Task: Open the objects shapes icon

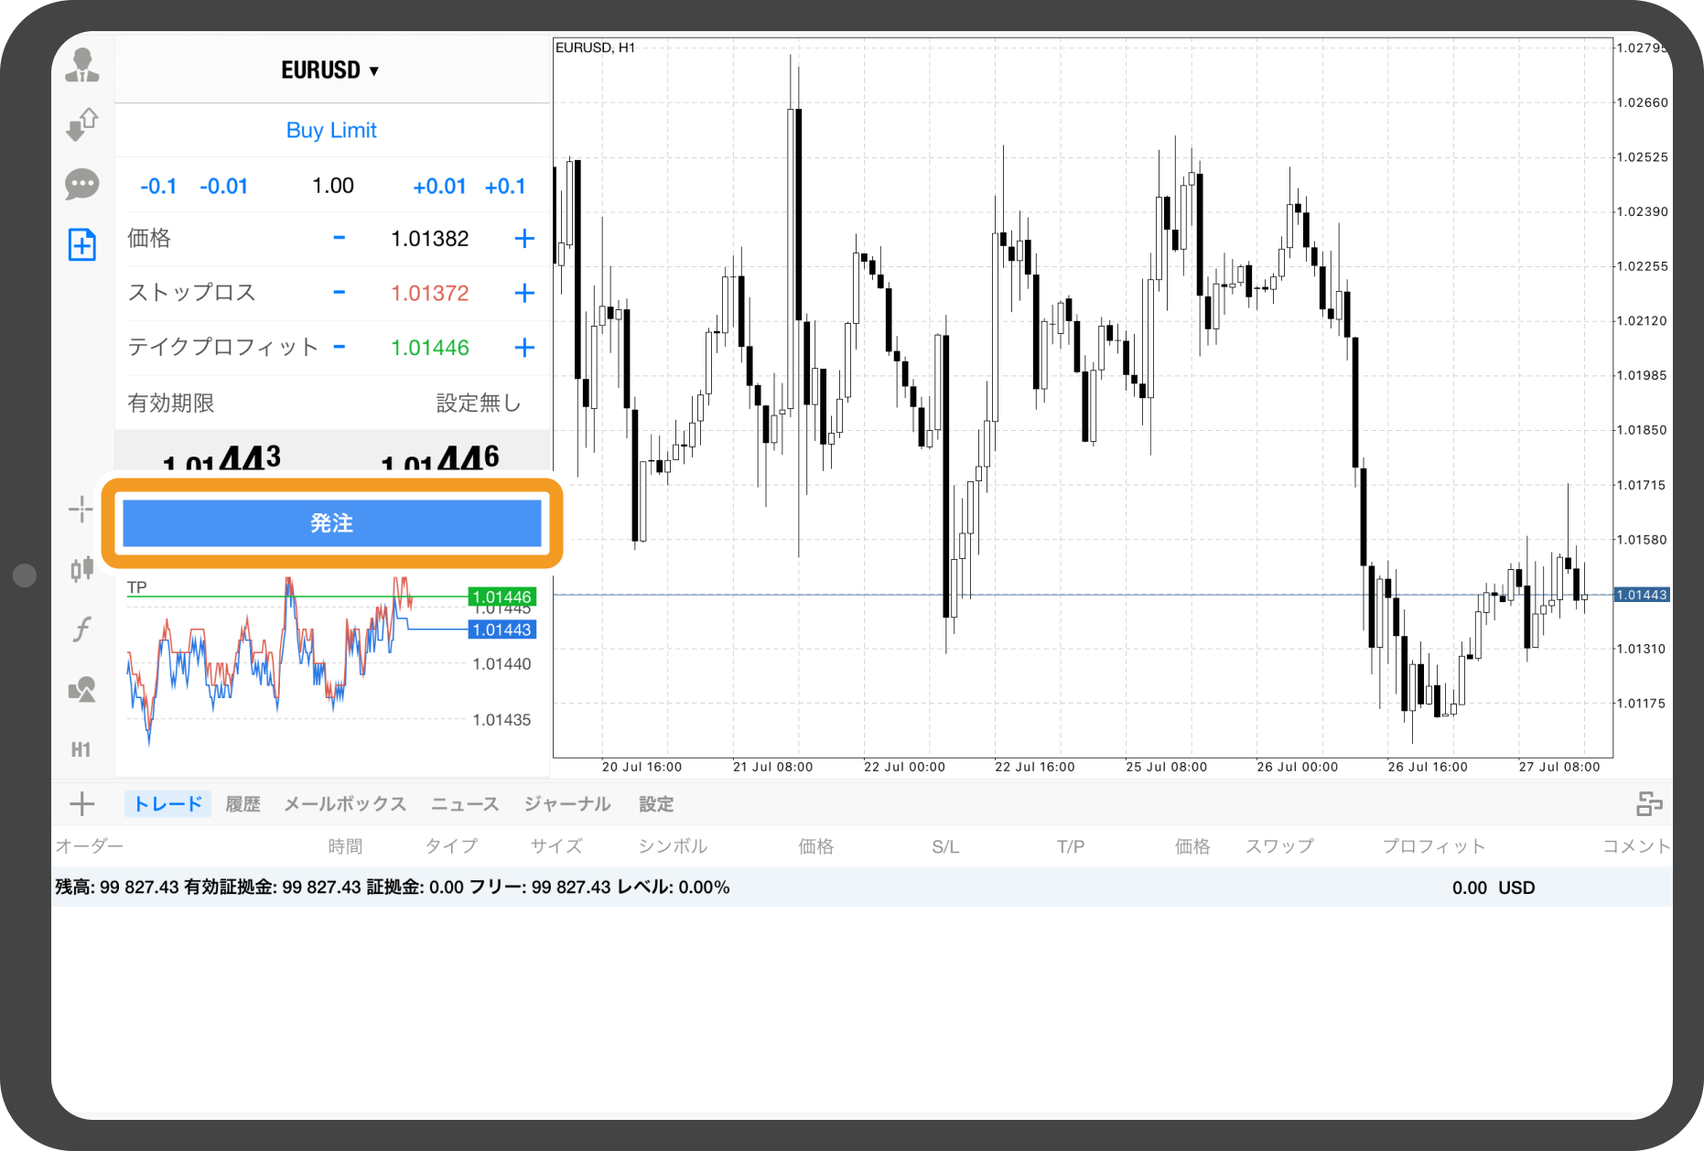Action: (82, 689)
